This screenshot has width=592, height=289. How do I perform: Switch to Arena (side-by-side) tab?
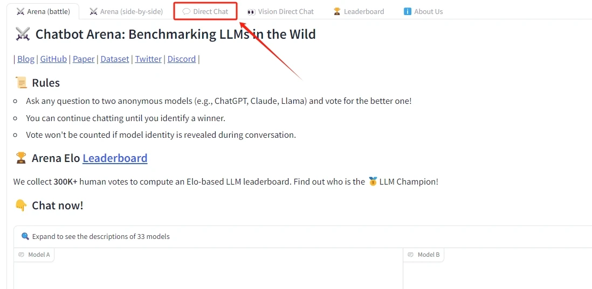click(126, 12)
